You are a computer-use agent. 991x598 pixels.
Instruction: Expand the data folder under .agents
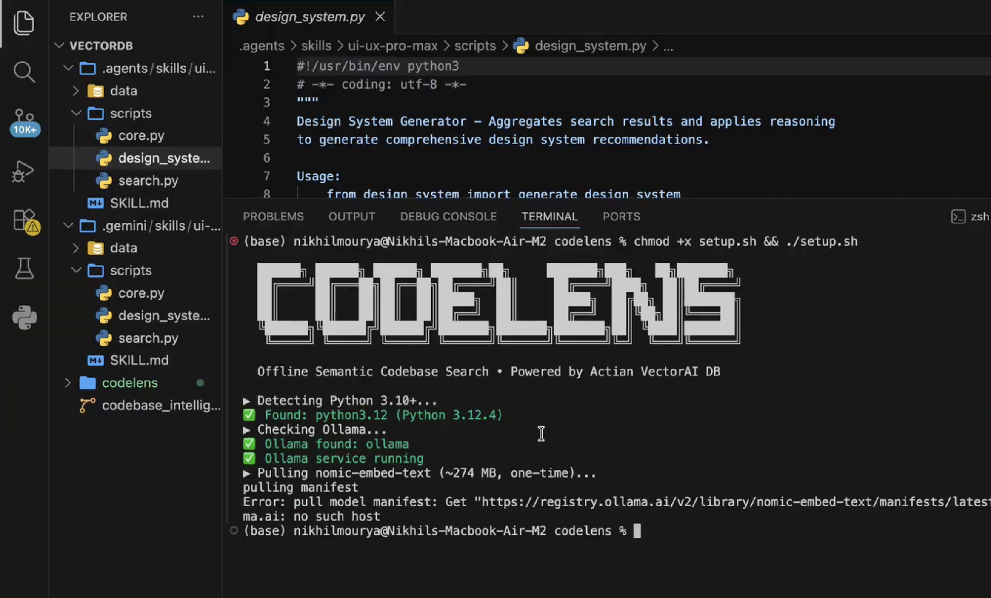(x=76, y=91)
